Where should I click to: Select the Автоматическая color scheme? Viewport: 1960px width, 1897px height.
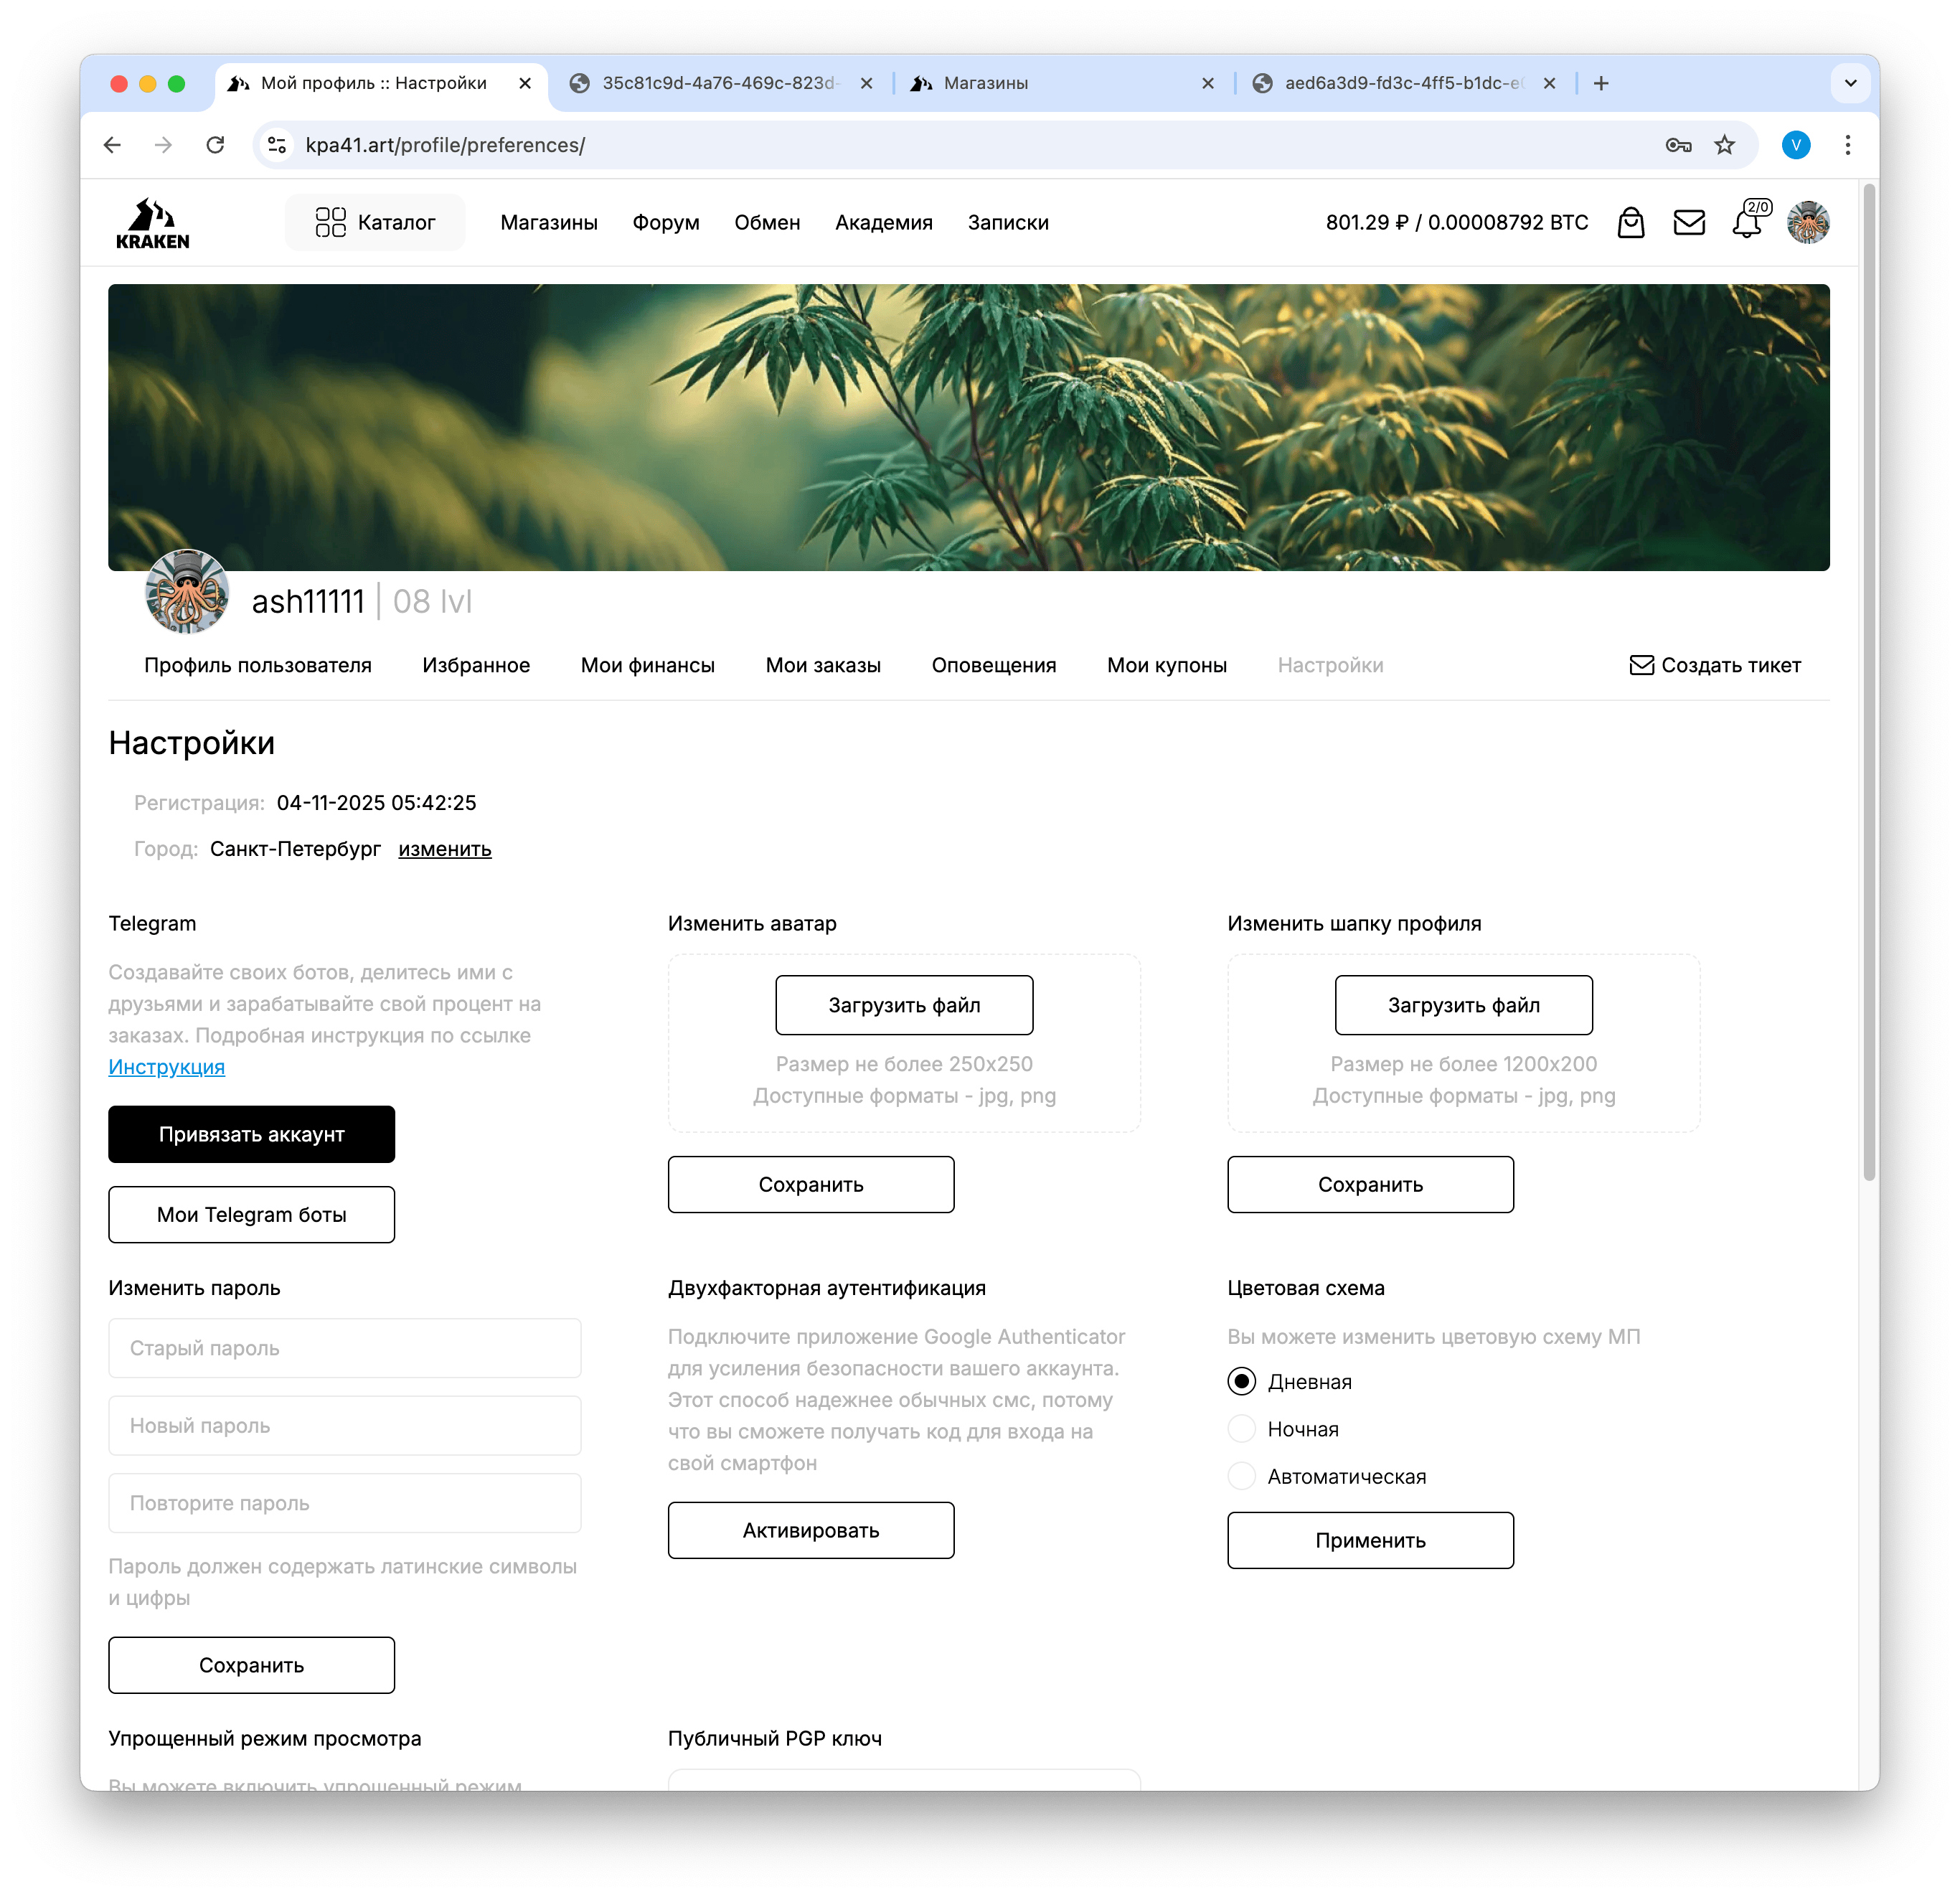tap(1241, 1476)
